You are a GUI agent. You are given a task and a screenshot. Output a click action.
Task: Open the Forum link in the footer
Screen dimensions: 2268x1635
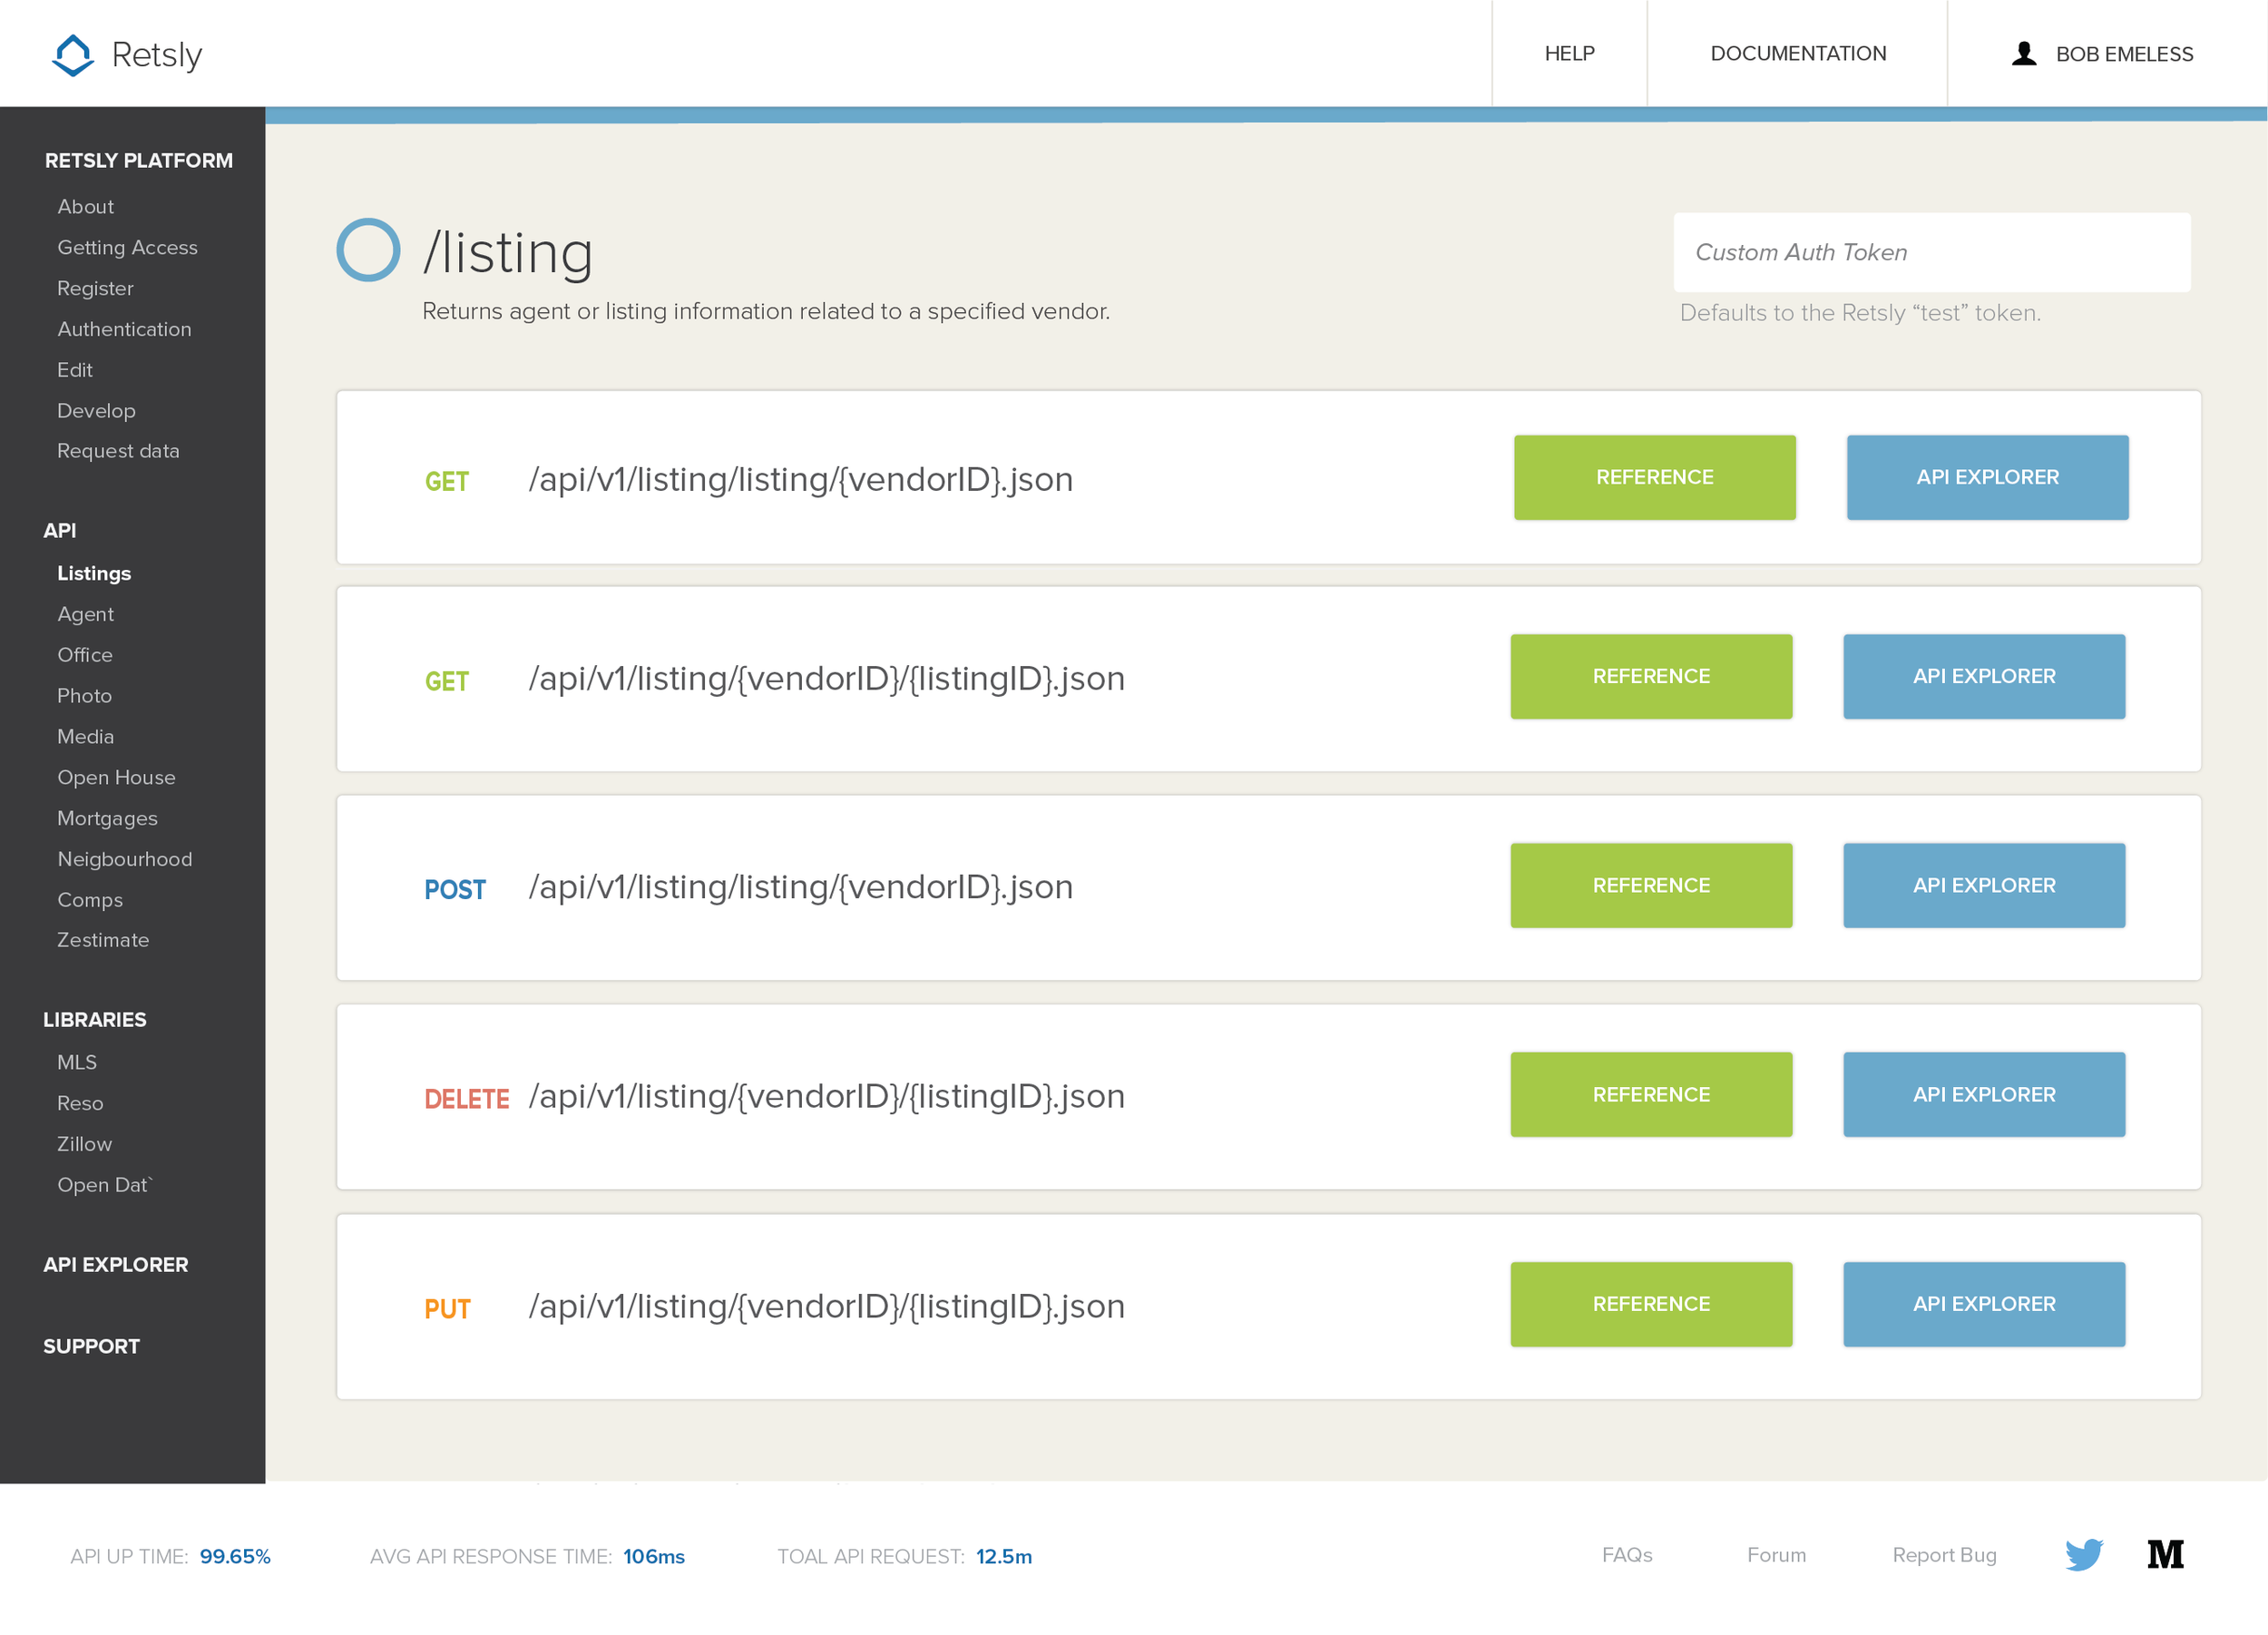(x=1776, y=1555)
